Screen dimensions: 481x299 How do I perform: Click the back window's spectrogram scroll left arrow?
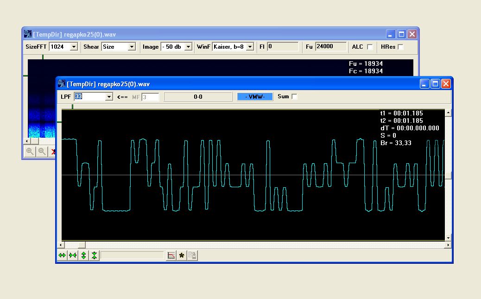coord(27,141)
